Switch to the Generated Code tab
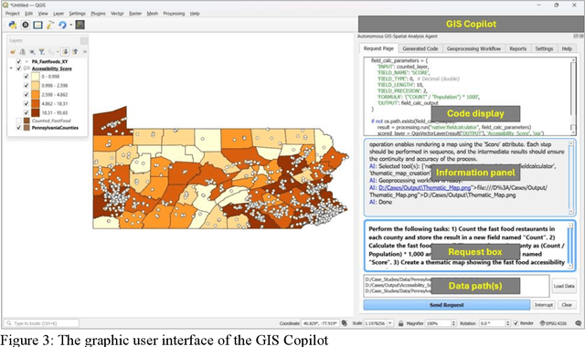This screenshot has width=585, height=347. tap(420, 48)
